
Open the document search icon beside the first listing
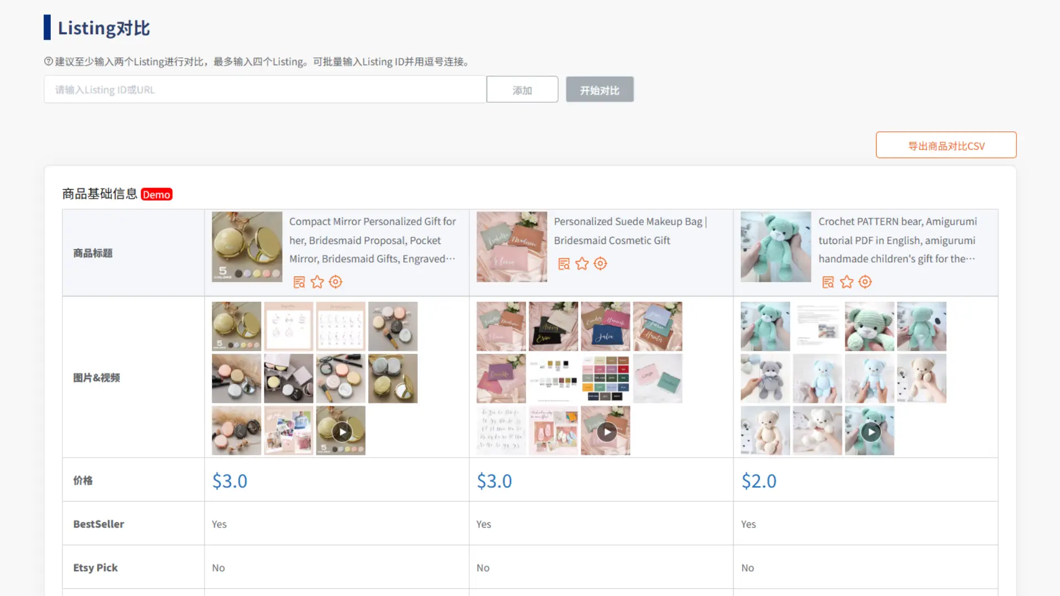(299, 281)
